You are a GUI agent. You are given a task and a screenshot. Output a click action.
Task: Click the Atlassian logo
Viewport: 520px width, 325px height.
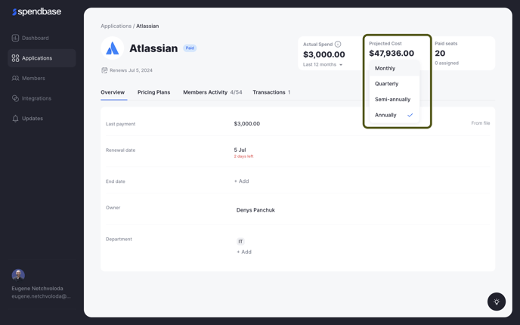click(113, 48)
